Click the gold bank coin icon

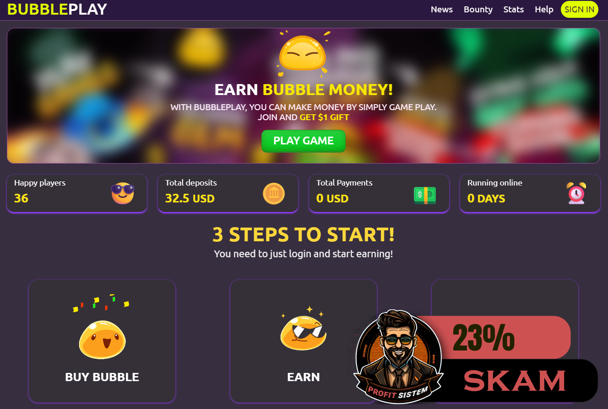(274, 193)
